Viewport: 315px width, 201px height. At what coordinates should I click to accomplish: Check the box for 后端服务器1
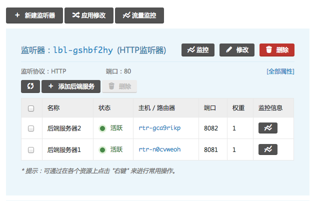point(31,149)
